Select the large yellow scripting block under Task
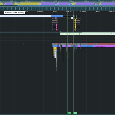The width and height of the screenshot is (115, 115). click(55, 48)
